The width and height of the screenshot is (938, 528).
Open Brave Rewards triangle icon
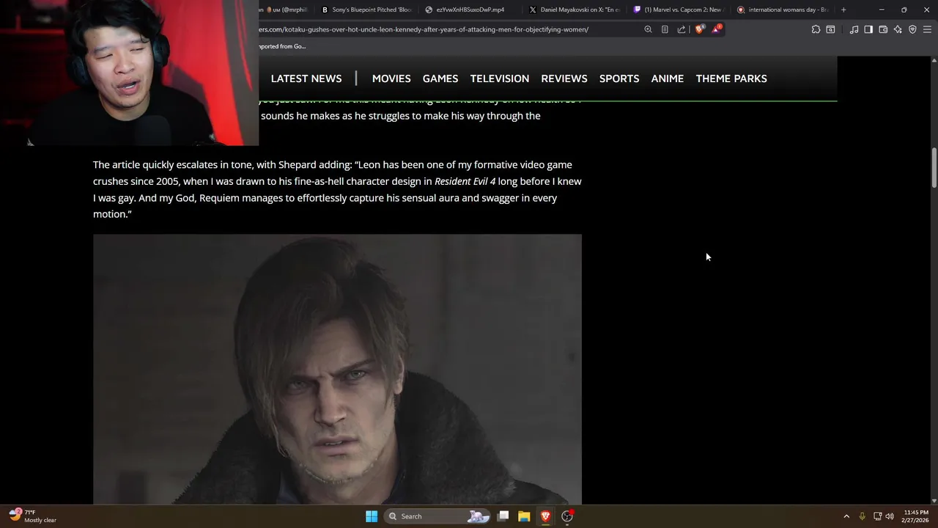coord(716,29)
